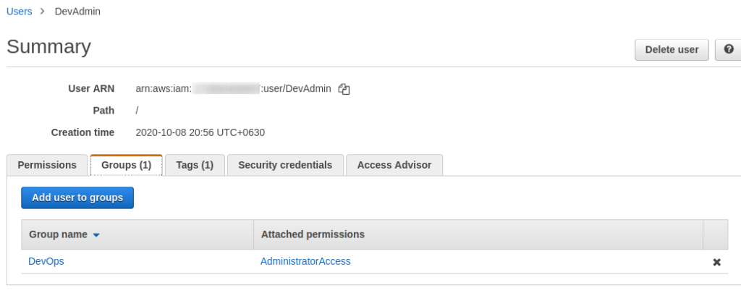Go back to the Users breadcrumb link
741x293 pixels.
click(x=20, y=12)
